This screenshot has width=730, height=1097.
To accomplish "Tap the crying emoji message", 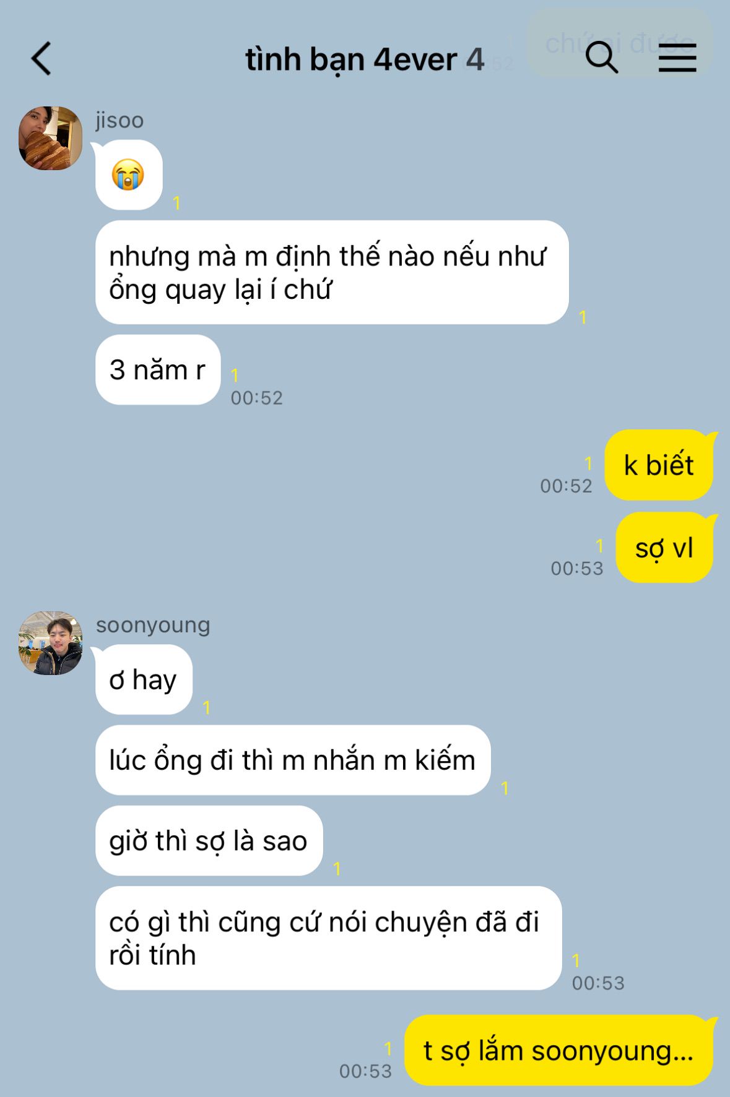I will click(x=129, y=175).
